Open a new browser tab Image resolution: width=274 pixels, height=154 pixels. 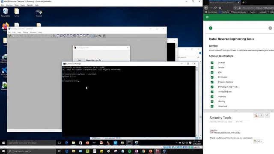point(243,3)
